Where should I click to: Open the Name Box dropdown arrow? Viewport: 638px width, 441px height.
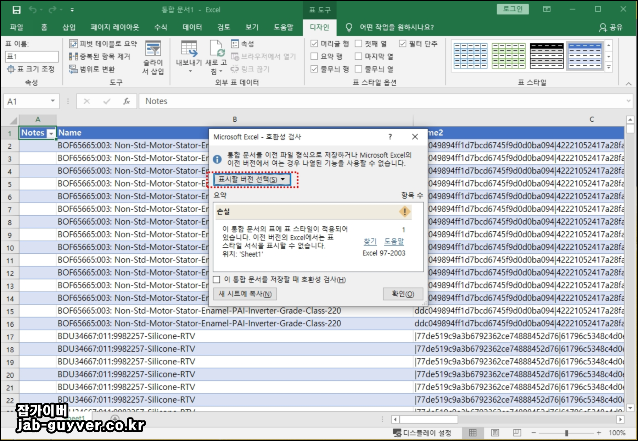[53, 101]
